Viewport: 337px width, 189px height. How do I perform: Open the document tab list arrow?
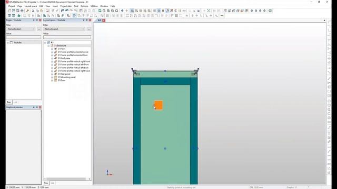pos(324,20)
